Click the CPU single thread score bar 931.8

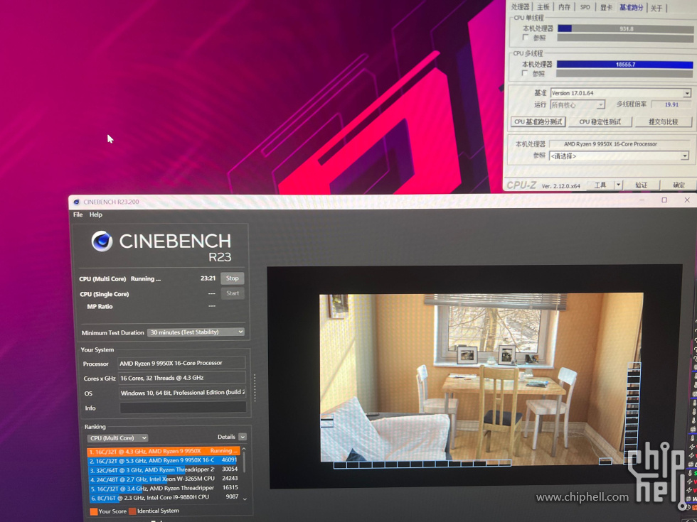tap(625, 28)
